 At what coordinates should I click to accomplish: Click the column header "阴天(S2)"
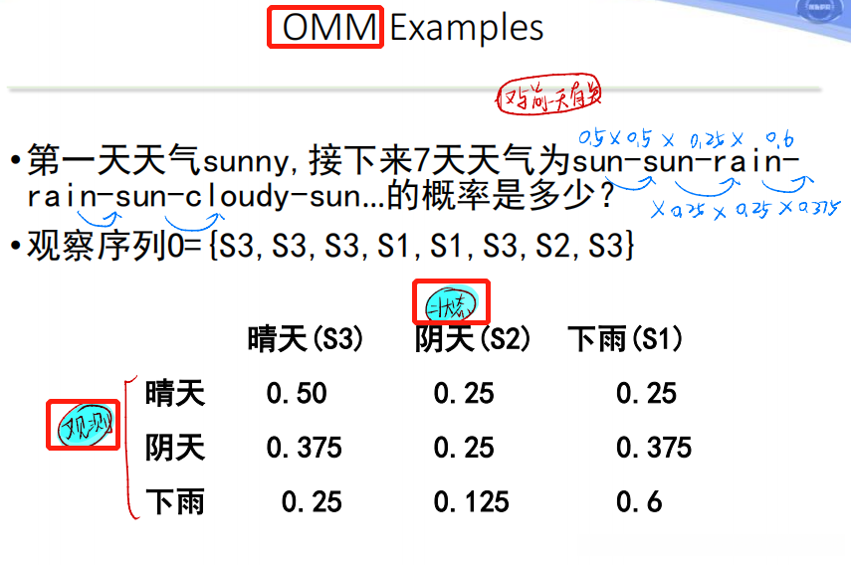473,339
